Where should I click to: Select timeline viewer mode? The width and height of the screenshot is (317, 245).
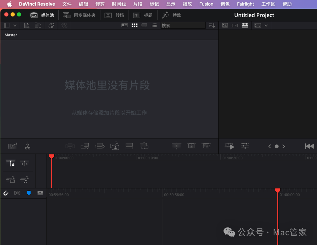click(245, 25)
